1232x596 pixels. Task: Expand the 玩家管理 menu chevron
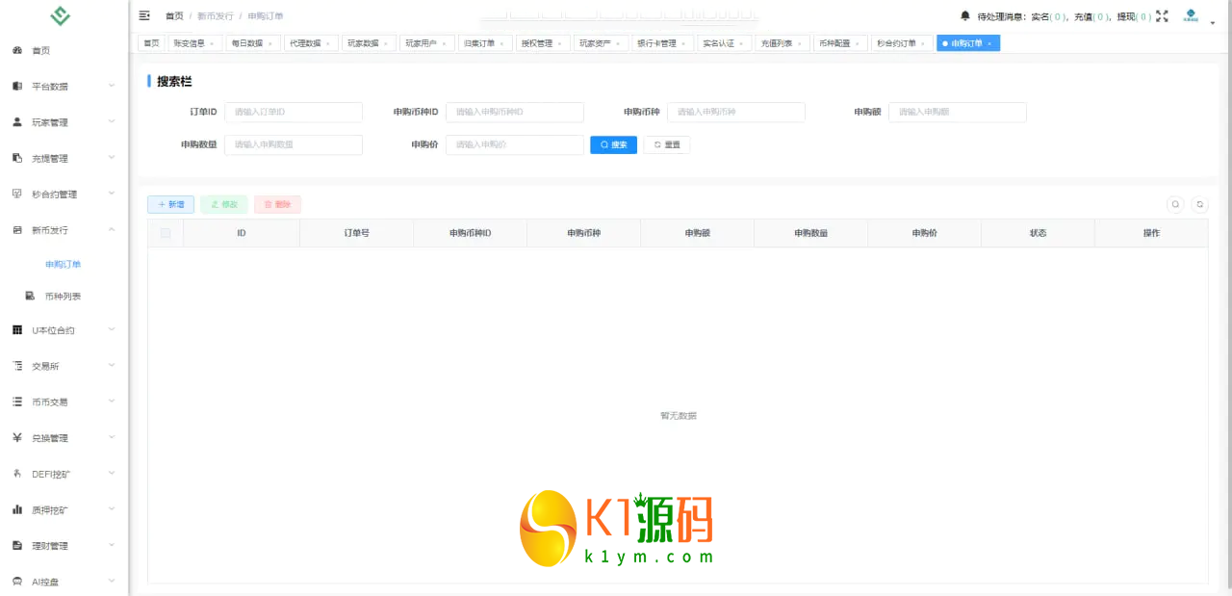pos(112,122)
